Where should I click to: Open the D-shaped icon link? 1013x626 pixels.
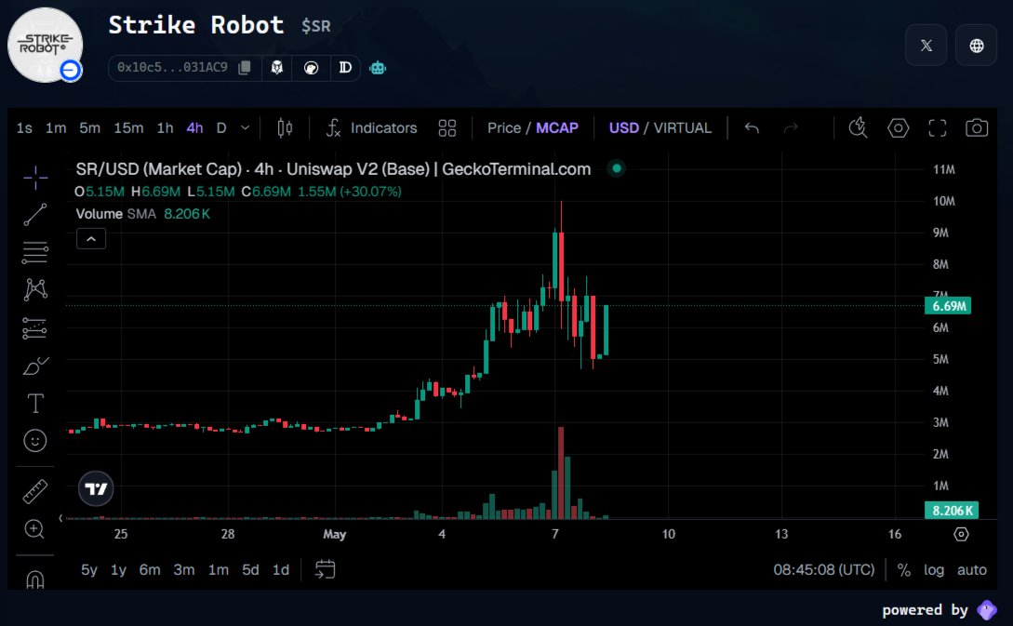[x=345, y=68]
